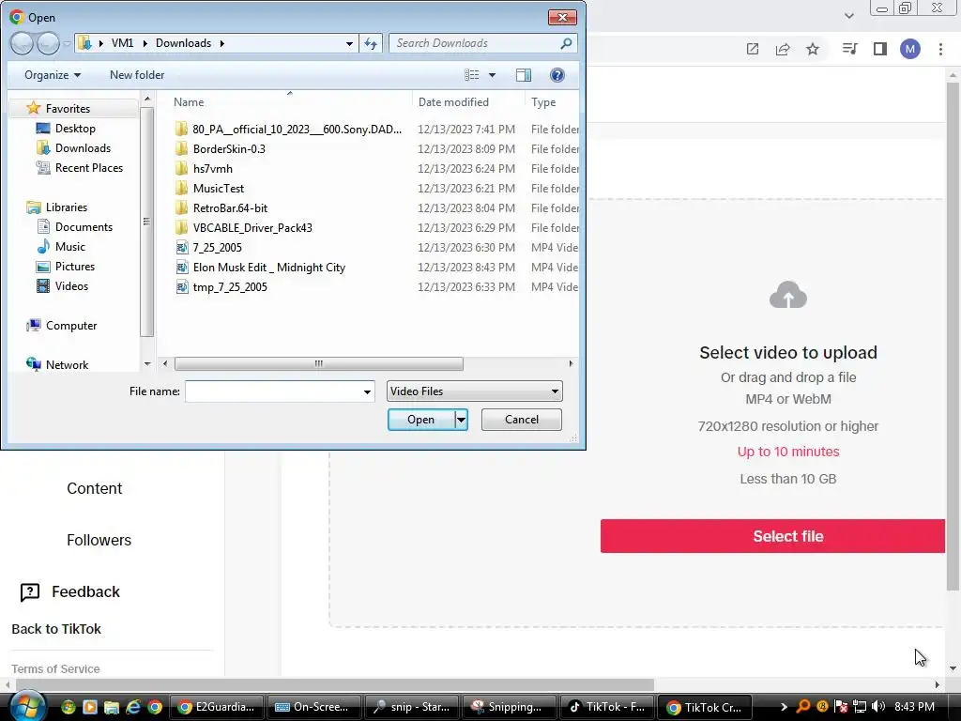The image size is (961, 721).
Task: Sort by the Type column header
Action: [543, 102]
